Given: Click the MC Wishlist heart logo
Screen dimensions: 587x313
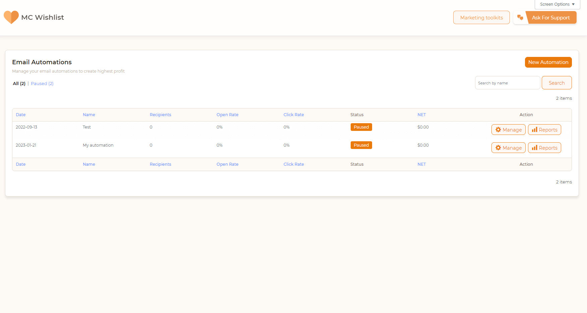Looking at the screenshot, I should pyautogui.click(x=11, y=17).
